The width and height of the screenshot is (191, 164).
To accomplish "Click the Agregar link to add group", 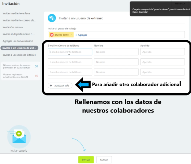I will coord(82,35).
